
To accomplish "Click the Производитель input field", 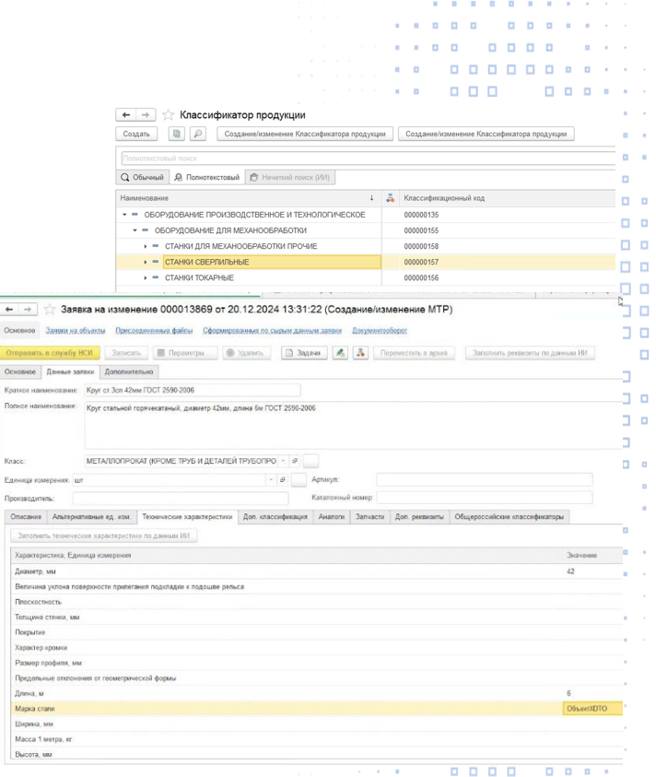I will pyautogui.click(x=181, y=498).
